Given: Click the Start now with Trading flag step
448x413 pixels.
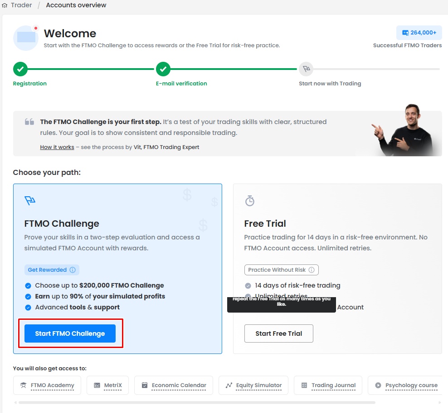Looking at the screenshot, I should 306,69.
